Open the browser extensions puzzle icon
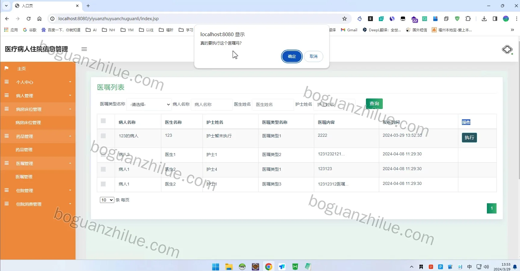The height and width of the screenshot is (271, 520). [x=468, y=19]
